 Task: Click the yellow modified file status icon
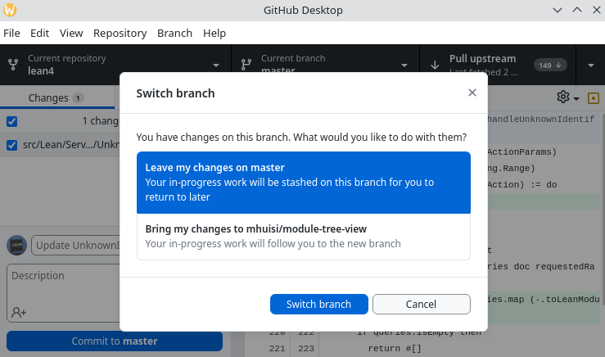click(594, 97)
